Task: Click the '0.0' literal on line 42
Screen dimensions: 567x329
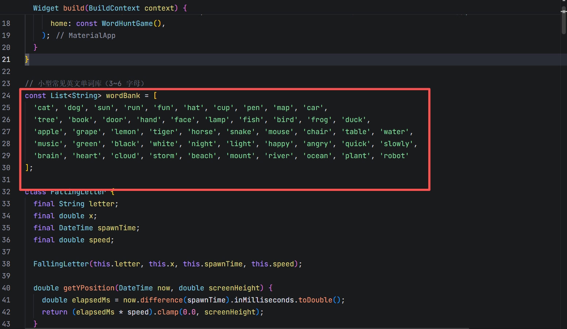Action: click(x=189, y=312)
